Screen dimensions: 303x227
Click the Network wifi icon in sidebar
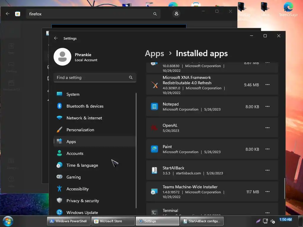point(59,118)
